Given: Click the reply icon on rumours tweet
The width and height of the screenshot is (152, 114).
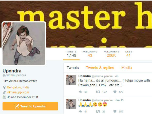Looking at the screenshot, I should [81, 92].
